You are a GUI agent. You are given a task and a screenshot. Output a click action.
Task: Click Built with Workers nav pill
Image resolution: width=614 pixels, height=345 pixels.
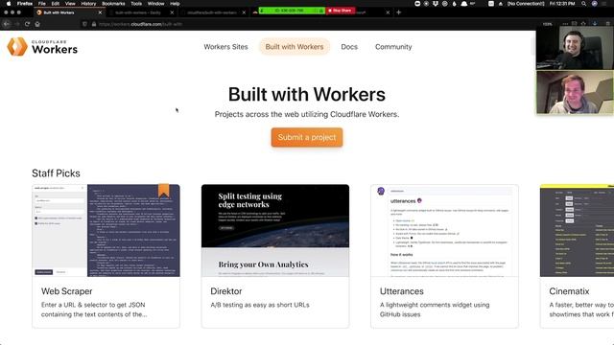click(295, 47)
